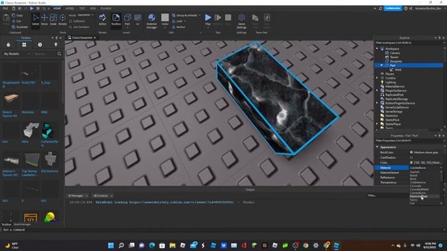
Task: Activate the Move tool
Action: pyautogui.click(x=44, y=20)
